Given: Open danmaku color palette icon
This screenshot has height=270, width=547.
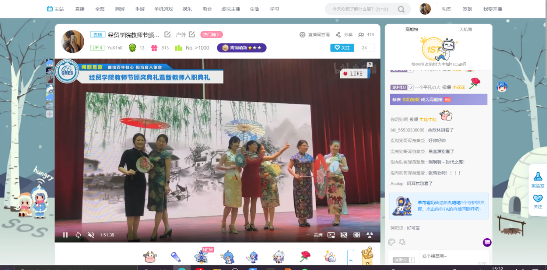Looking at the screenshot, I should click(x=392, y=242).
